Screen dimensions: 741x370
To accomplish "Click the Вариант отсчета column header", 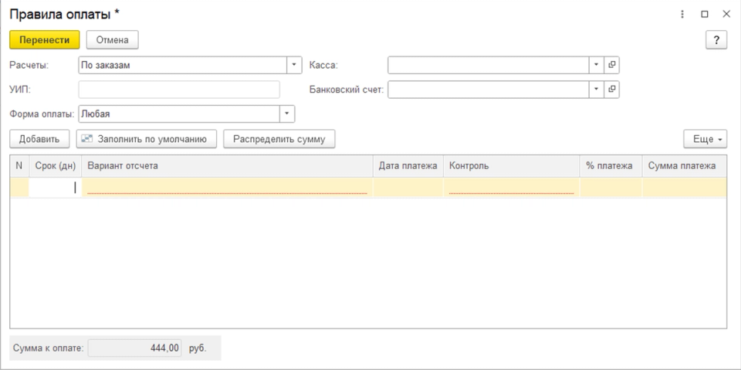I will 227,165.
